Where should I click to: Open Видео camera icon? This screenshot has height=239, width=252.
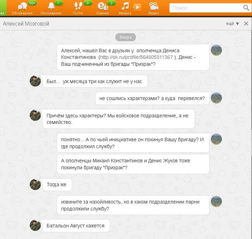(x=154, y=6)
